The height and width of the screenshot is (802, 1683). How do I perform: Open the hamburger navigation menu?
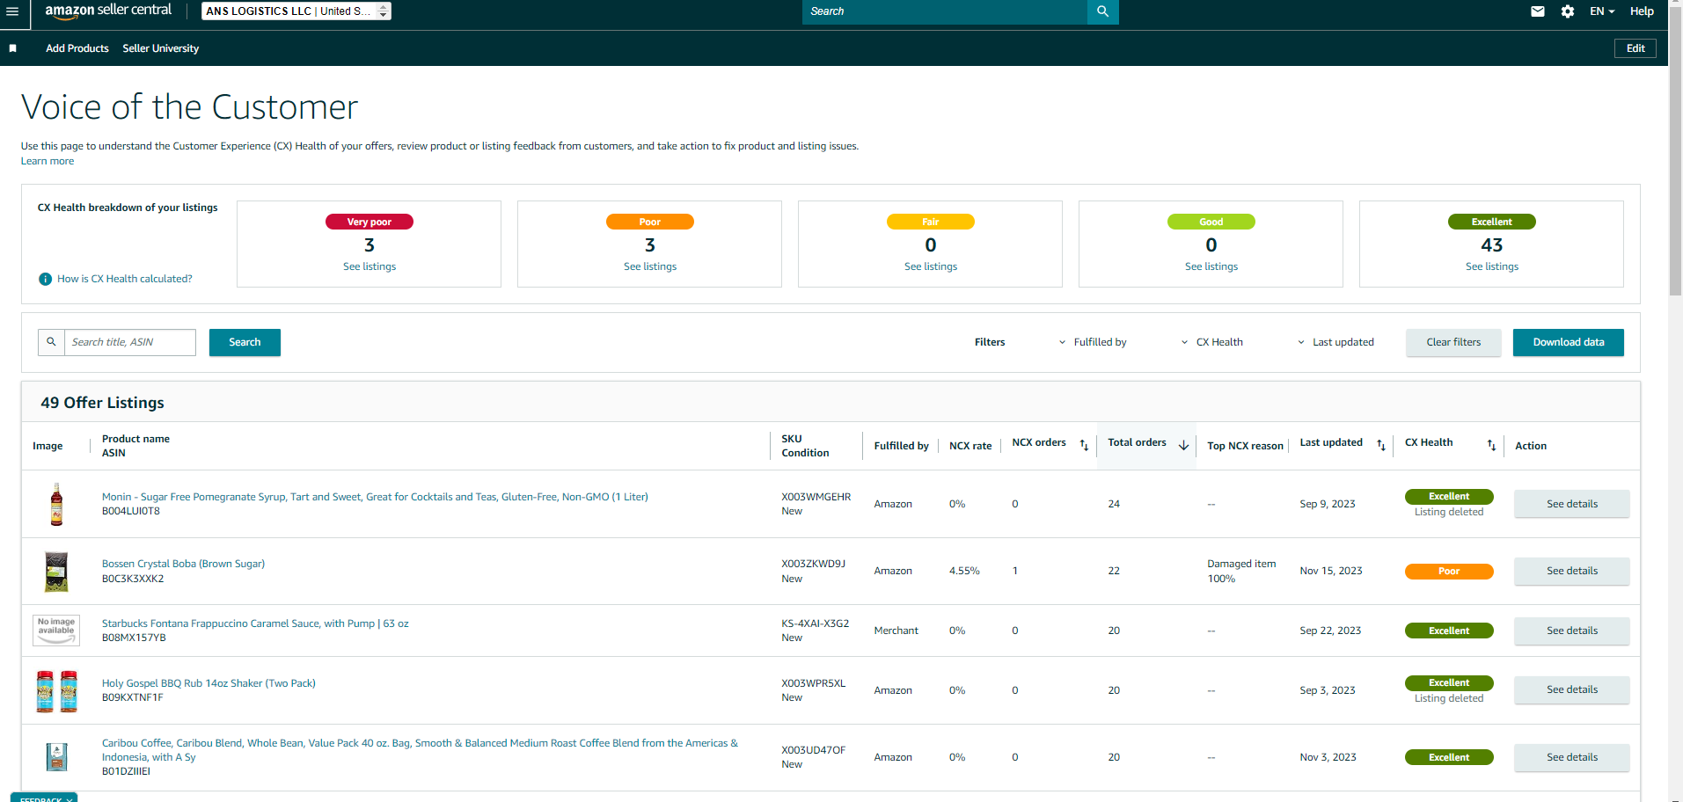click(x=12, y=11)
